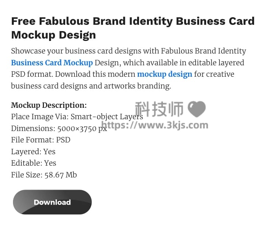The height and width of the screenshot is (227, 269).
Task: Click the Place Image Via Smart-object line
Action: coord(77,117)
